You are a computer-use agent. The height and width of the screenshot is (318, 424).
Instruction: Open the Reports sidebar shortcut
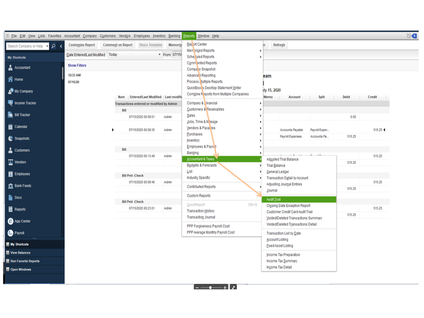[x=17, y=209]
